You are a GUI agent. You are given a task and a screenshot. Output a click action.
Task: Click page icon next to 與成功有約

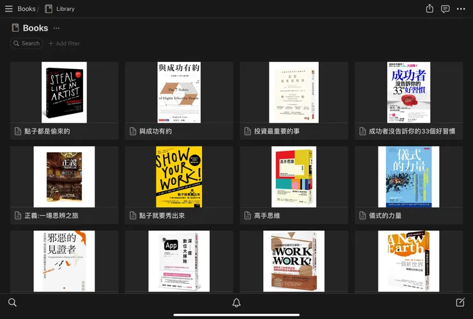point(133,131)
